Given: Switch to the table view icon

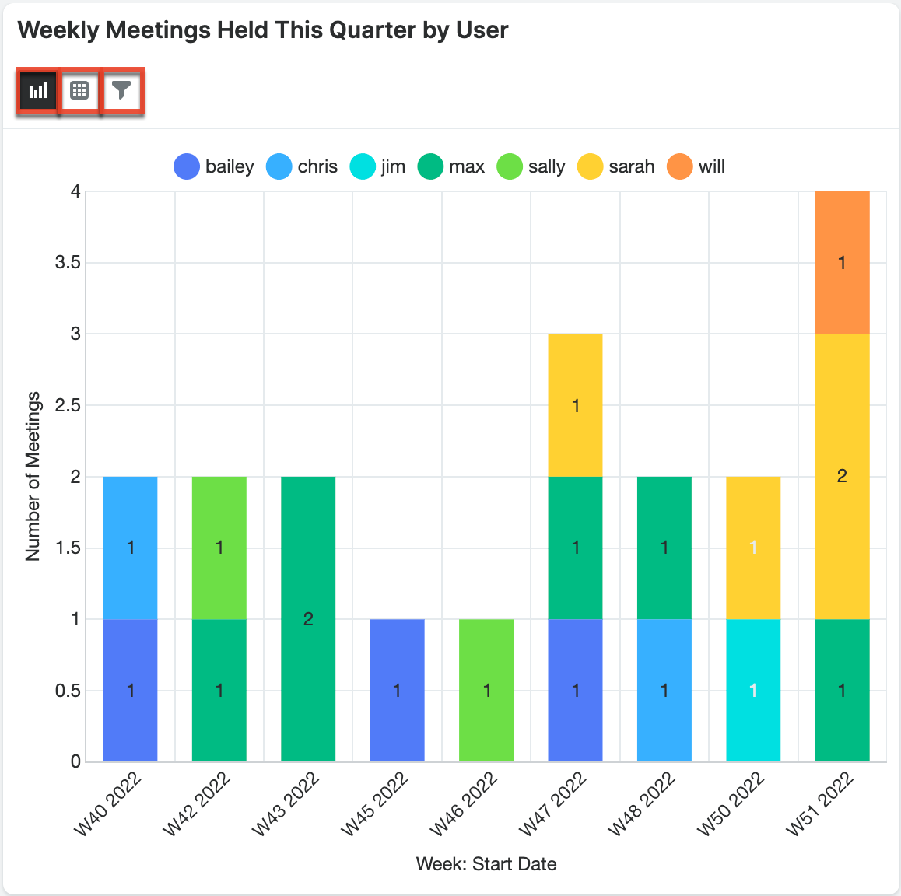Looking at the screenshot, I should [x=79, y=90].
